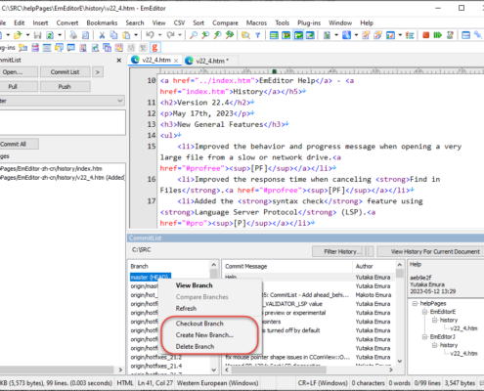Collapse the EmEditorE tree node
This screenshot has width=484, height=391.
424,312
